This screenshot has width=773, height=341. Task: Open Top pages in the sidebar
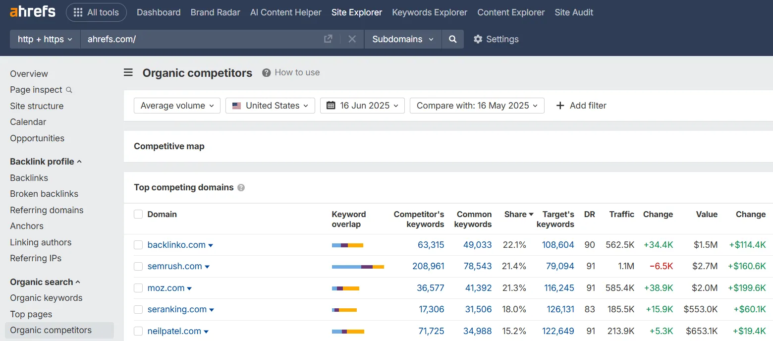point(31,314)
